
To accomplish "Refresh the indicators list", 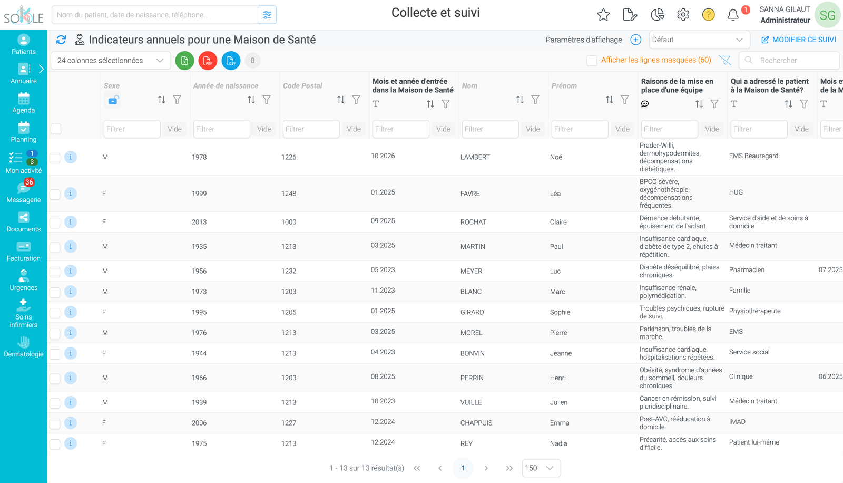I will [x=61, y=40].
